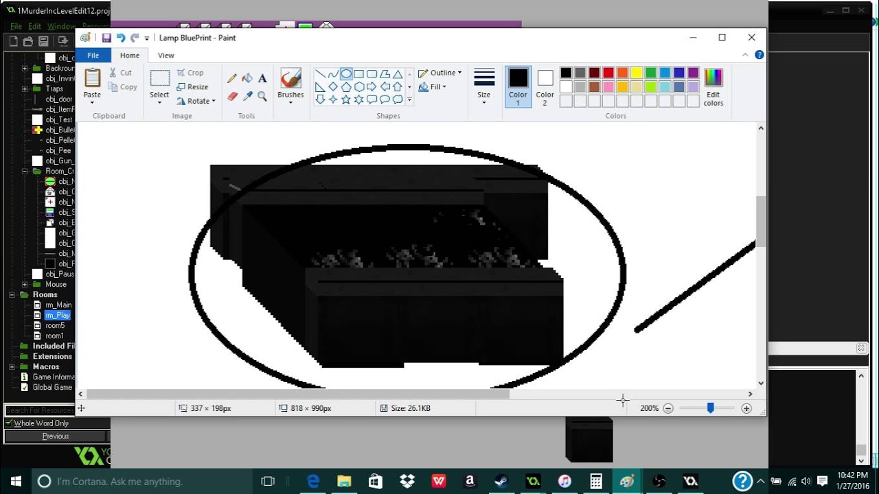879x494 pixels.
Task: Click the zoom slider handle
Action: [711, 408]
